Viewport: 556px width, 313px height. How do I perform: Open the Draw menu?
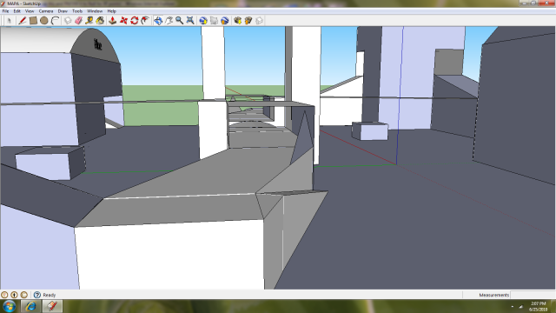(63, 11)
